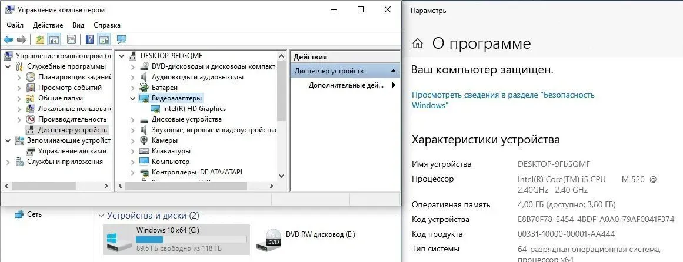Click the blue Help question-mark toolbar icon
The height and width of the screenshot is (262, 683).
(x=90, y=40)
